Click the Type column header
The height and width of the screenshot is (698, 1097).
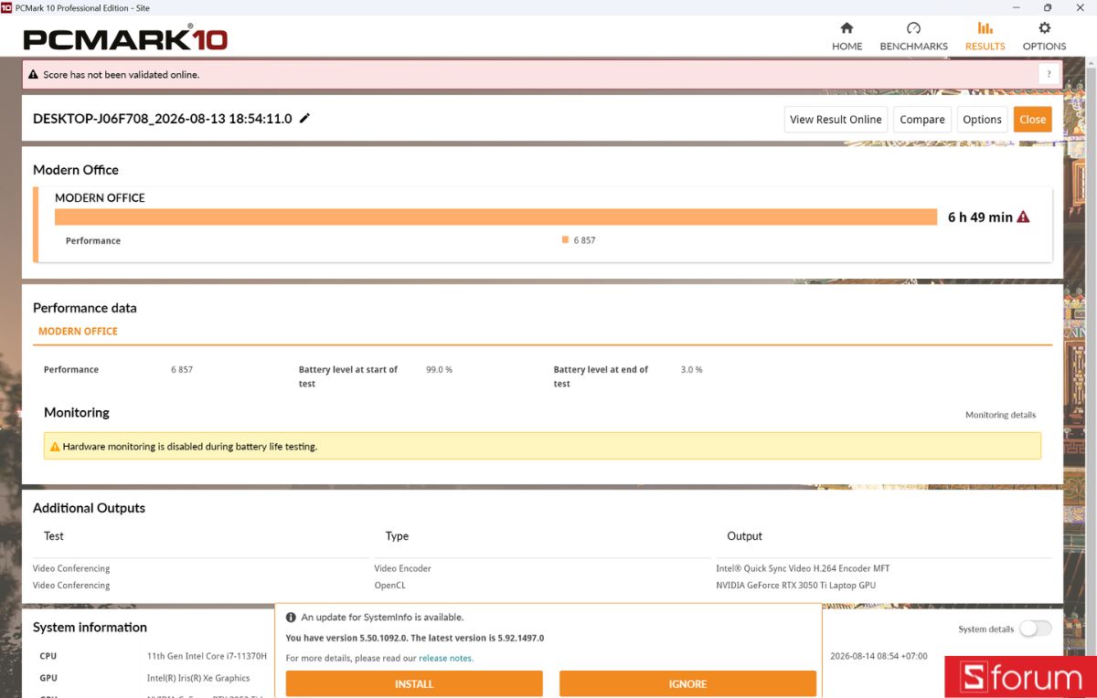coord(397,536)
